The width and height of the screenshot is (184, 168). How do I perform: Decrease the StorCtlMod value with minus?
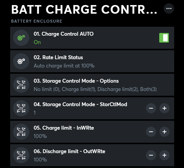(151, 108)
